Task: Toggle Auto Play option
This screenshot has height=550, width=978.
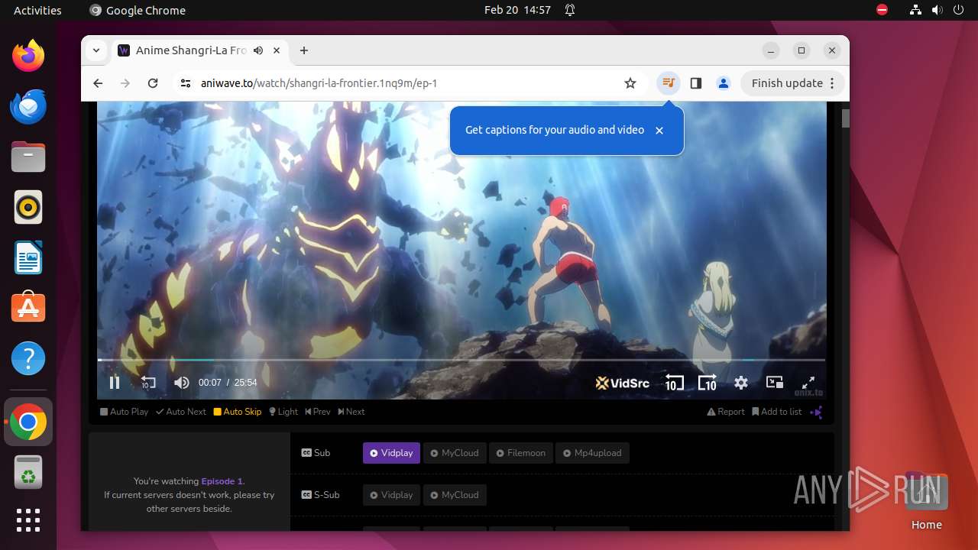Action: point(124,412)
